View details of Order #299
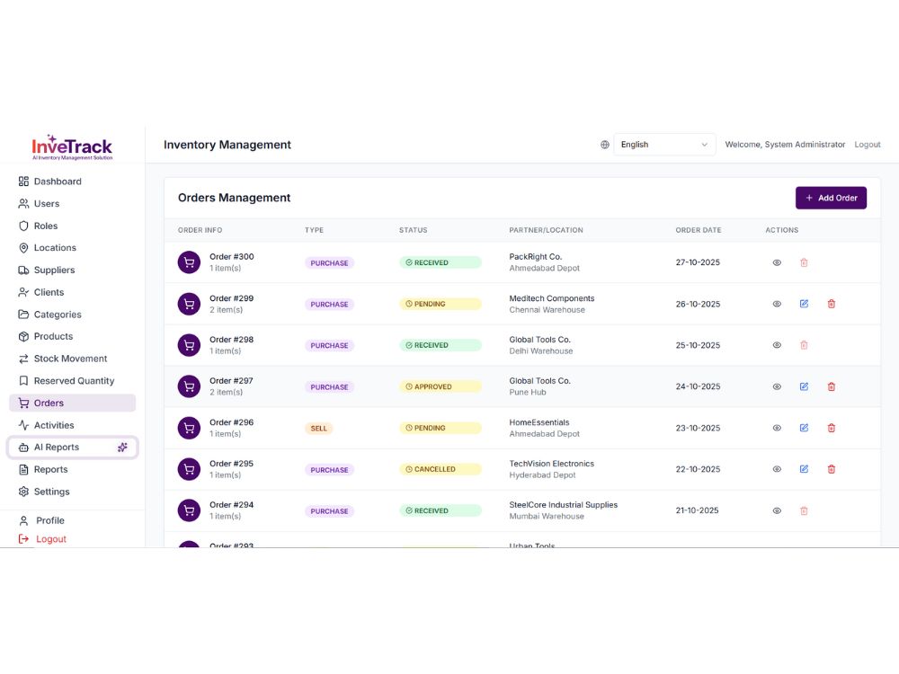 (777, 304)
